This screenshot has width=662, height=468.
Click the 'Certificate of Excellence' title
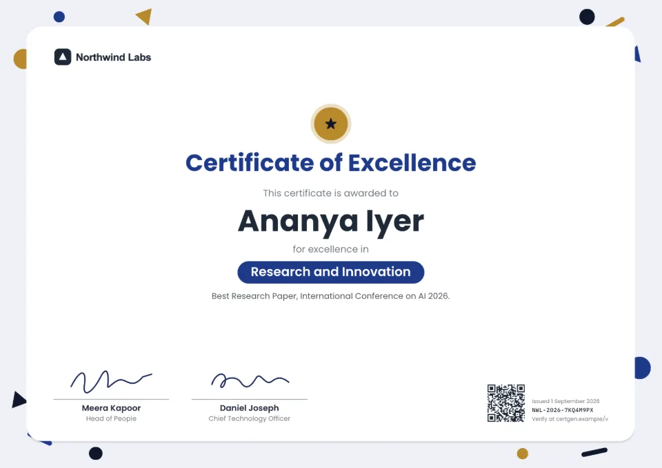click(x=331, y=163)
